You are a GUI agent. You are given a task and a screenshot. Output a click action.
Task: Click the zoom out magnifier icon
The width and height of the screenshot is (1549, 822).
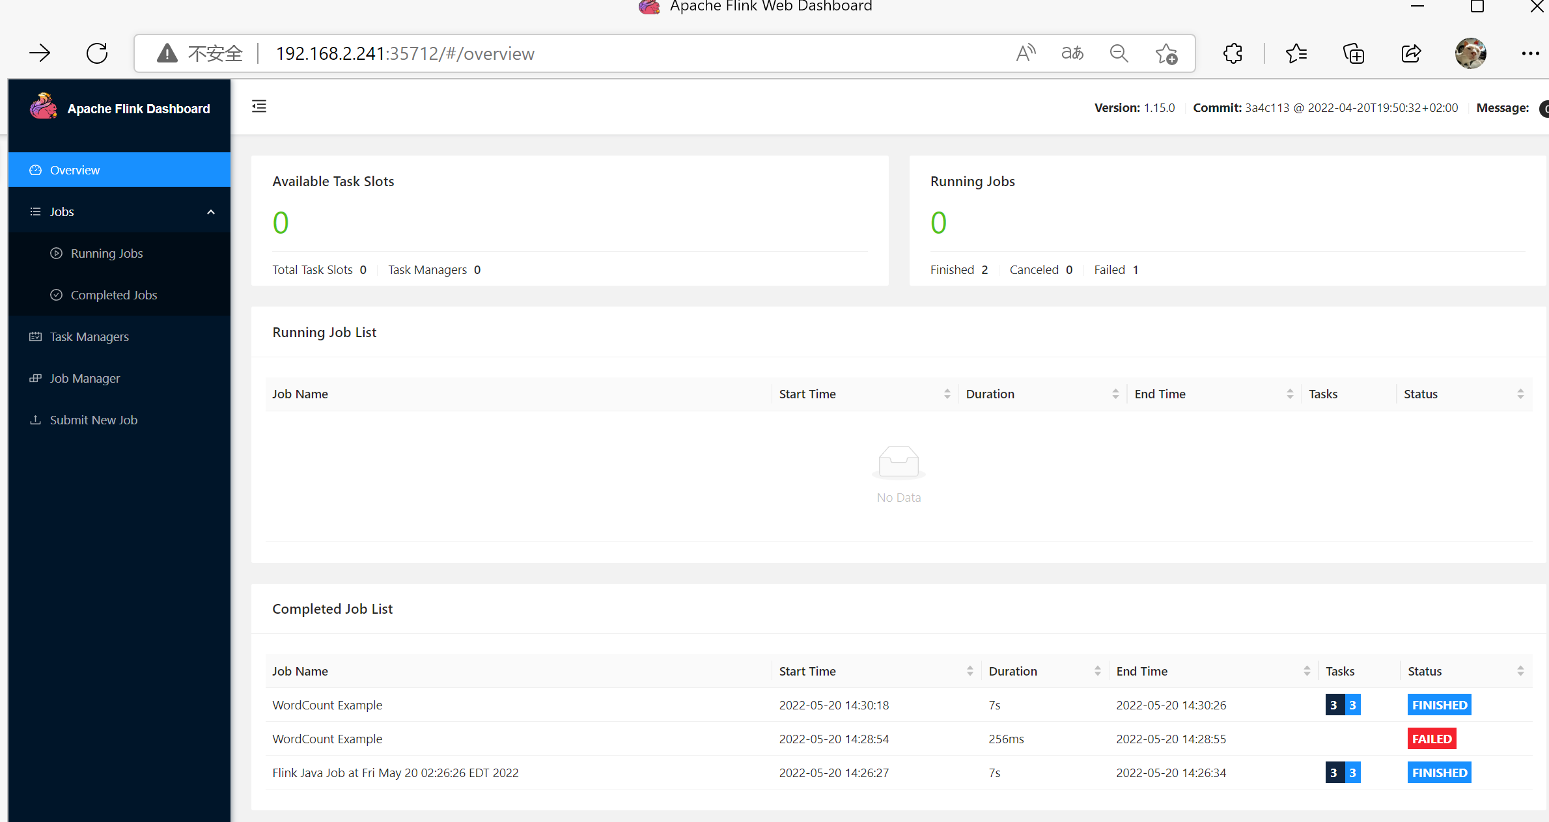click(x=1119, y=53)
